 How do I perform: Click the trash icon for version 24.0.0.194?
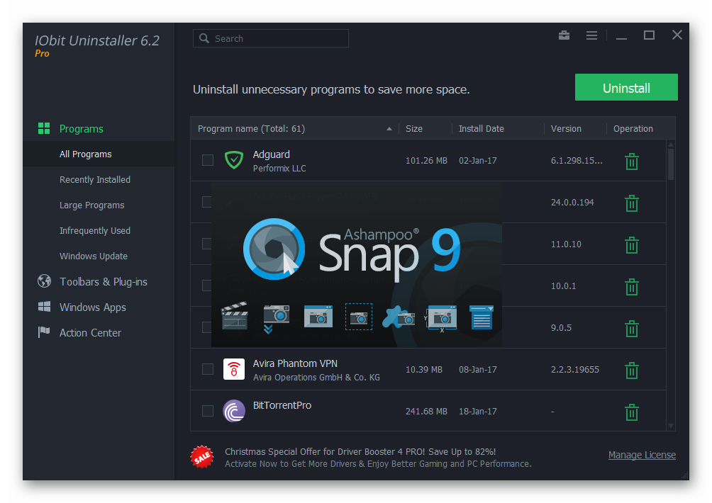point(632,203)
